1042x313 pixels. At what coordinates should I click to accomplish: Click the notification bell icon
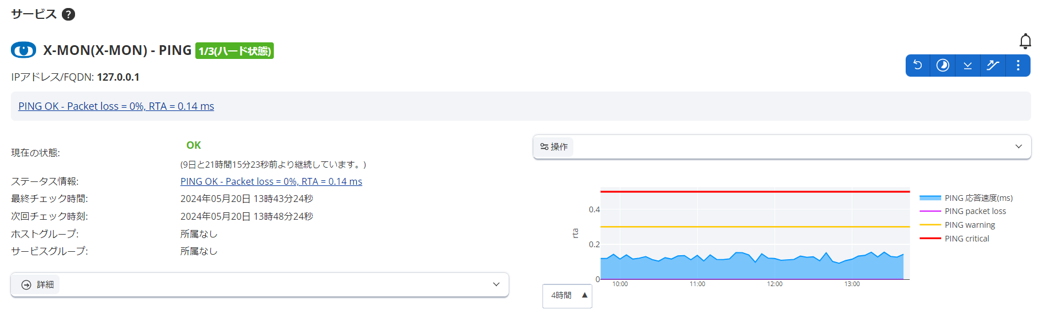coord(1025,41)
